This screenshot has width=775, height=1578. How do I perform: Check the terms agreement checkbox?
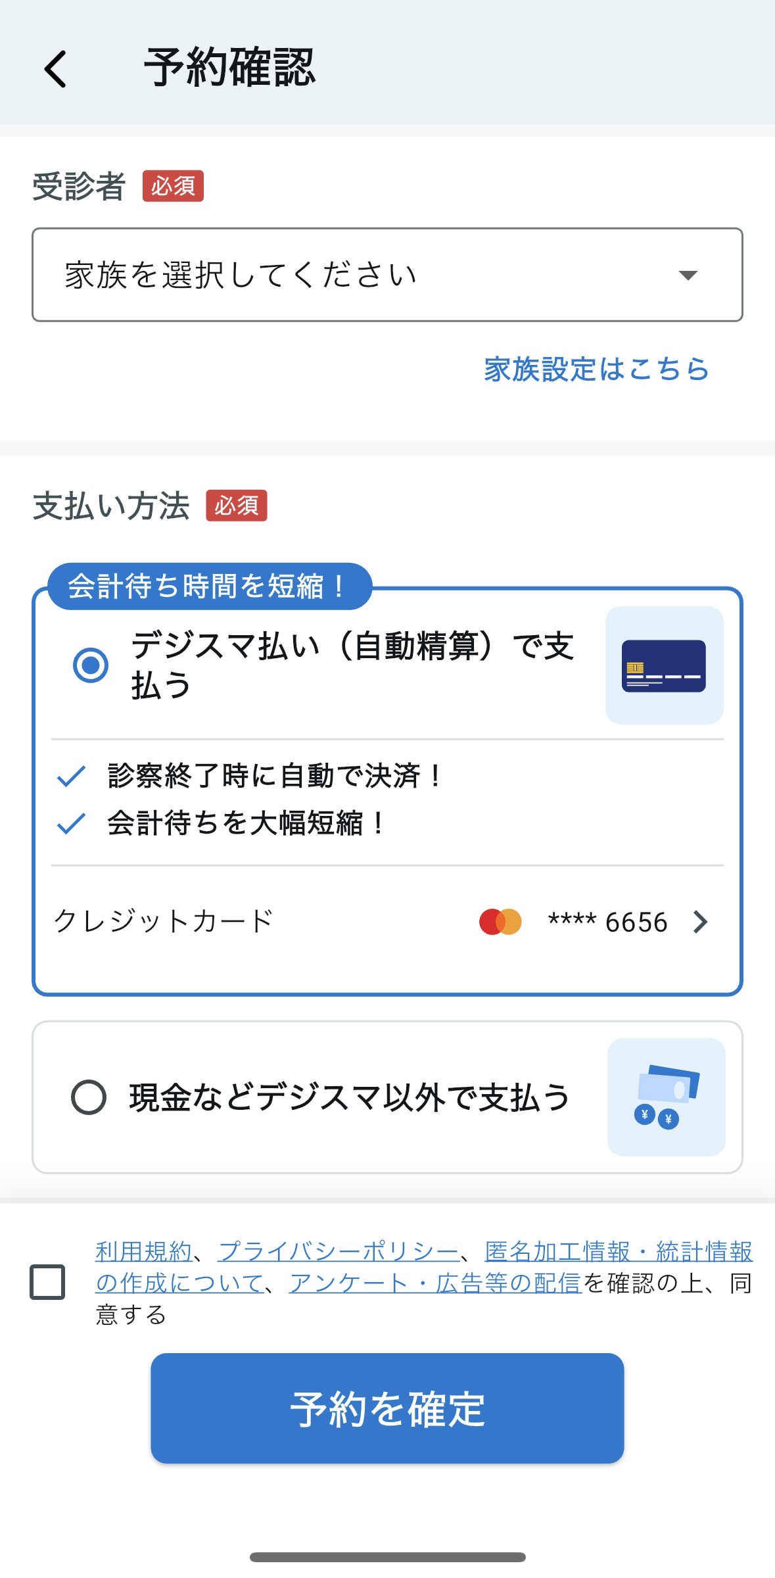coord(48,1282)
